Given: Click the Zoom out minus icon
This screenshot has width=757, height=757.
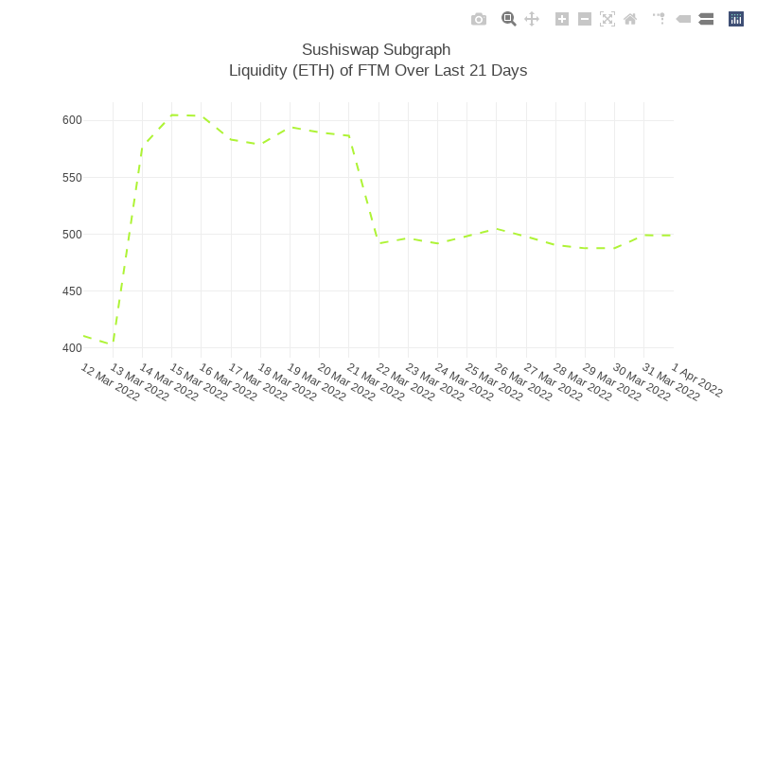Looking at the screenshot, I should tap(585, 19).
